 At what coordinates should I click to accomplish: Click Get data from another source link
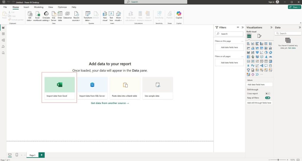coord(110,103)
